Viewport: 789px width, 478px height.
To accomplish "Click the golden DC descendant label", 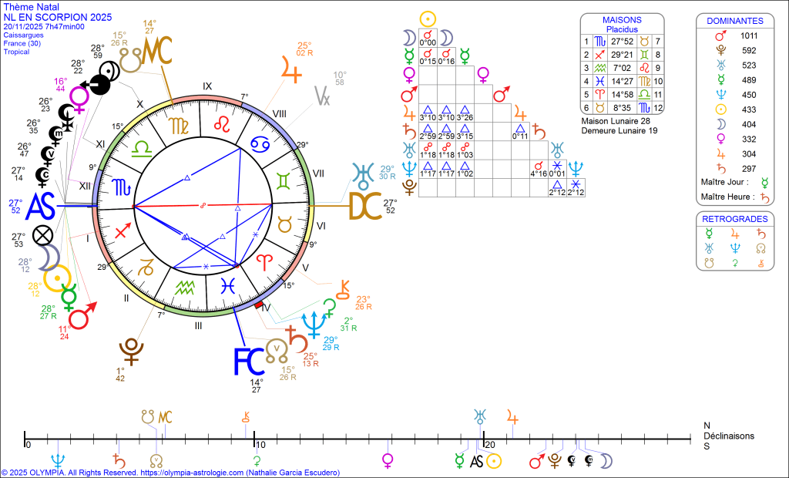I will click(366, 207).
